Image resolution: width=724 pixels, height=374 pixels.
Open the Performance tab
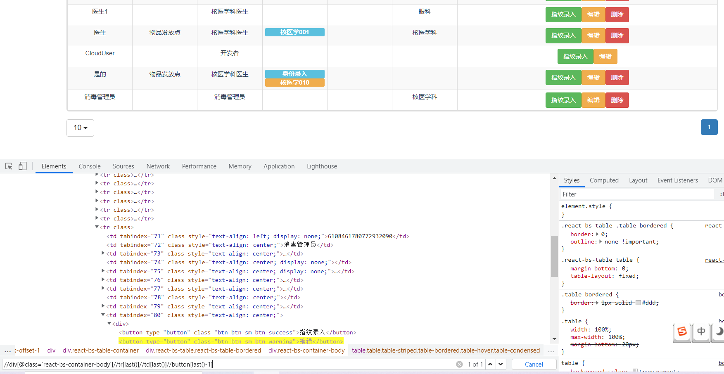199,166
